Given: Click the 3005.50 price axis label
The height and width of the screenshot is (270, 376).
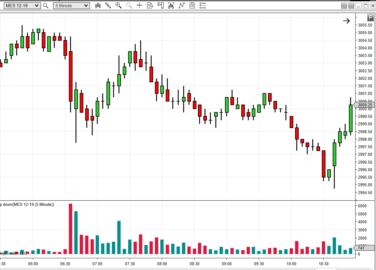Looking at the screenshot, I should point(365,25).
